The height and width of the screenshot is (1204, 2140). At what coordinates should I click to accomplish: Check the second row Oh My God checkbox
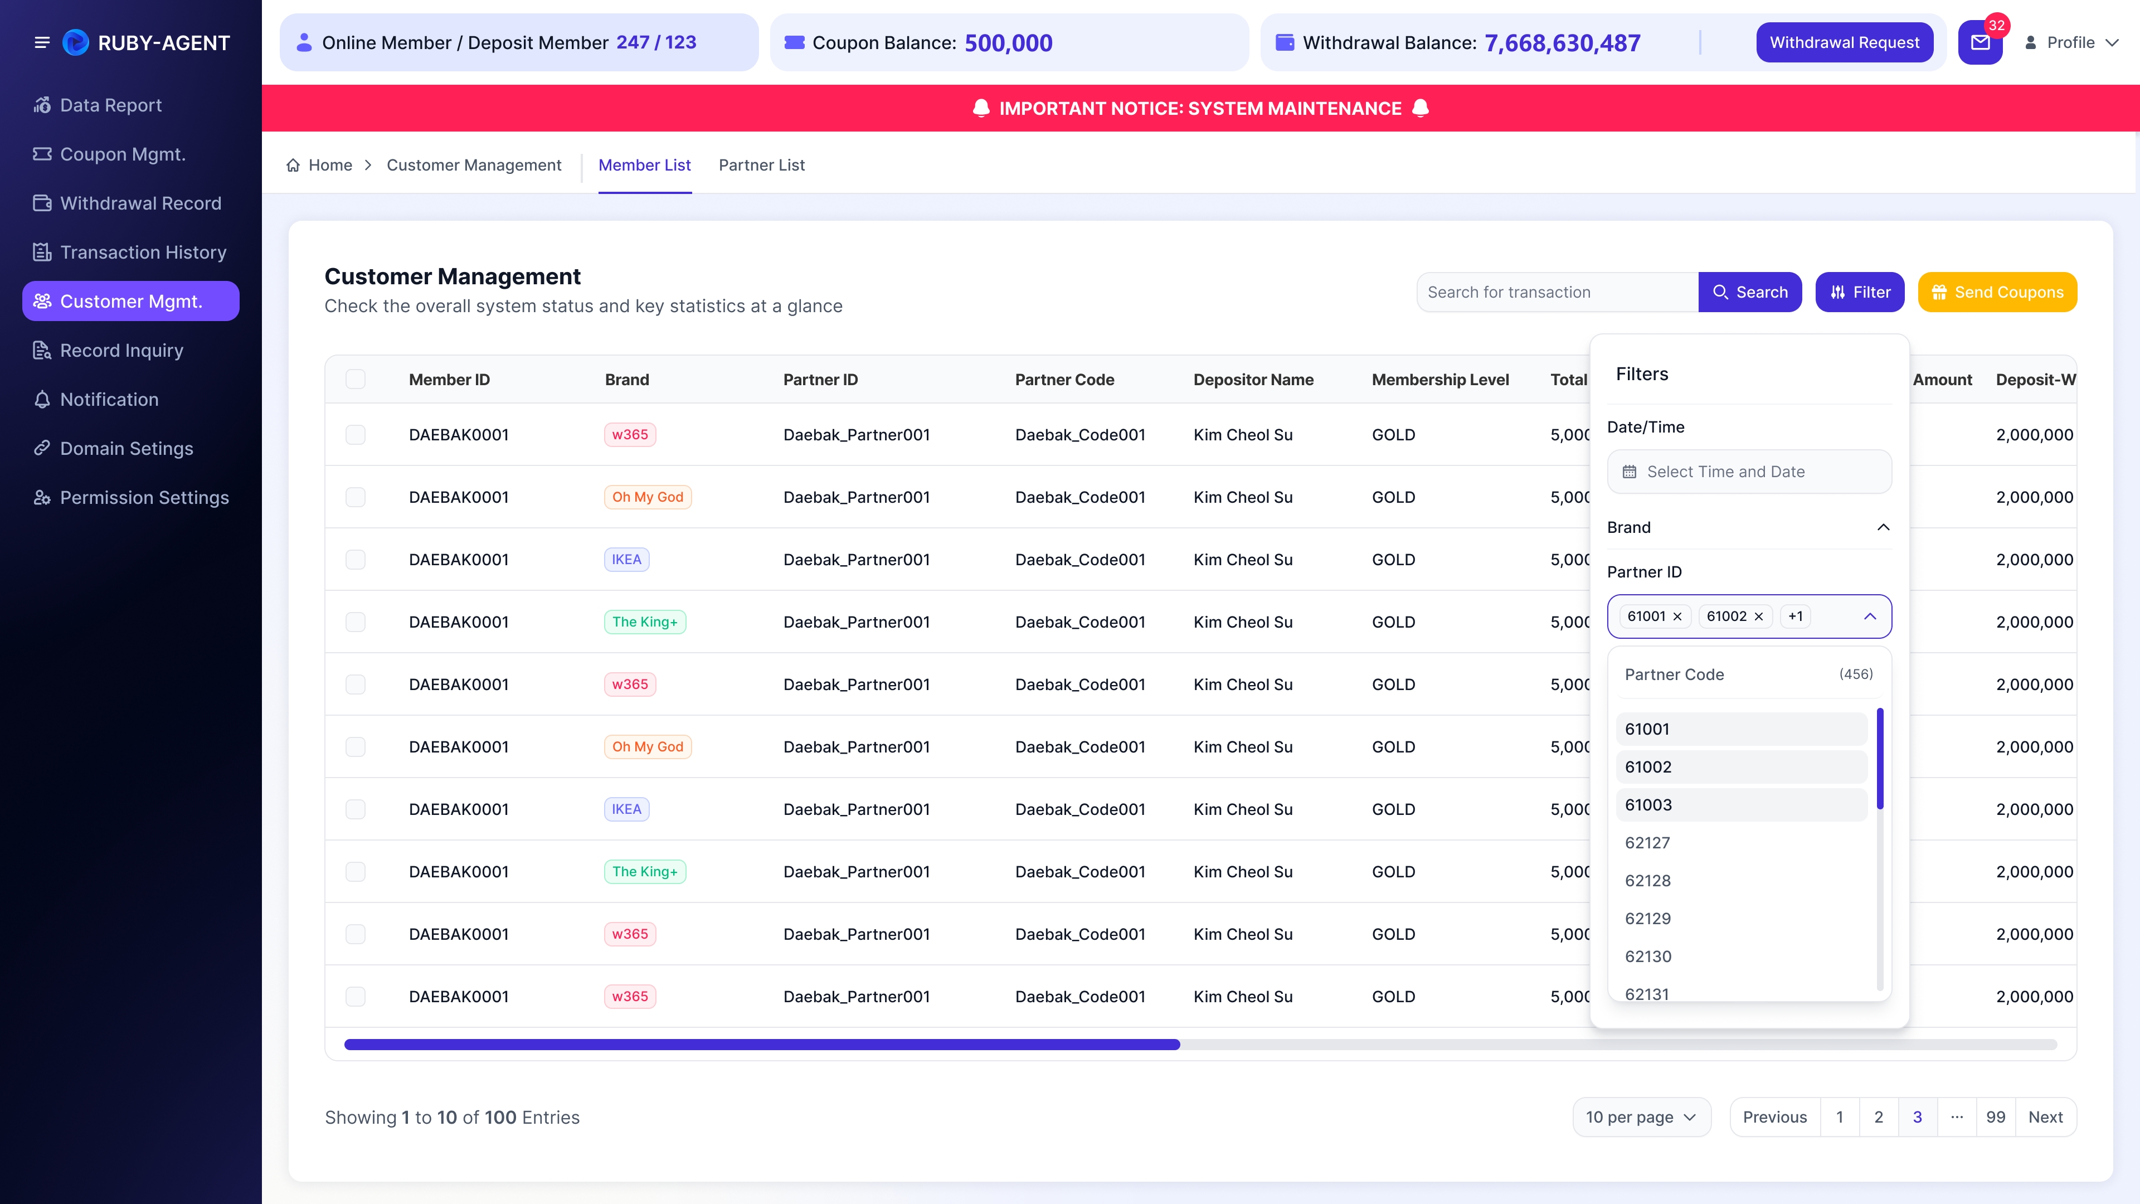click(356, 498)
